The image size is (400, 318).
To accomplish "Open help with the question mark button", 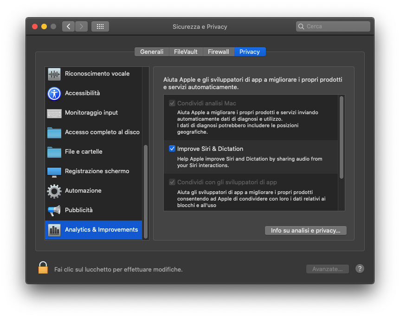I will [x=360, y=268].
